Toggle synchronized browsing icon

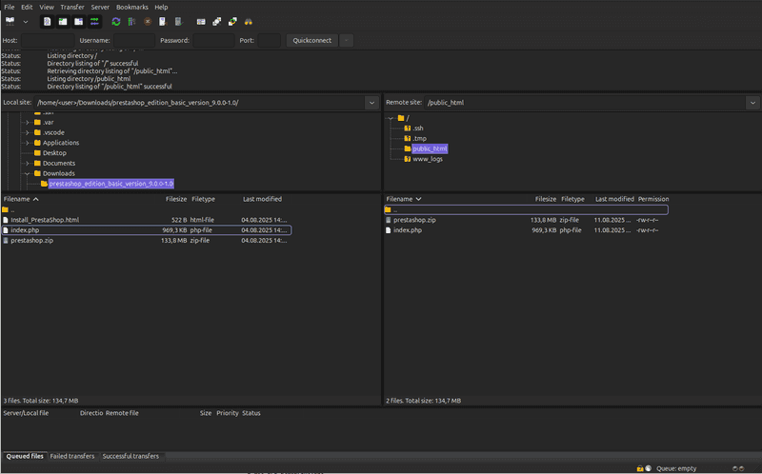[232, 21]
